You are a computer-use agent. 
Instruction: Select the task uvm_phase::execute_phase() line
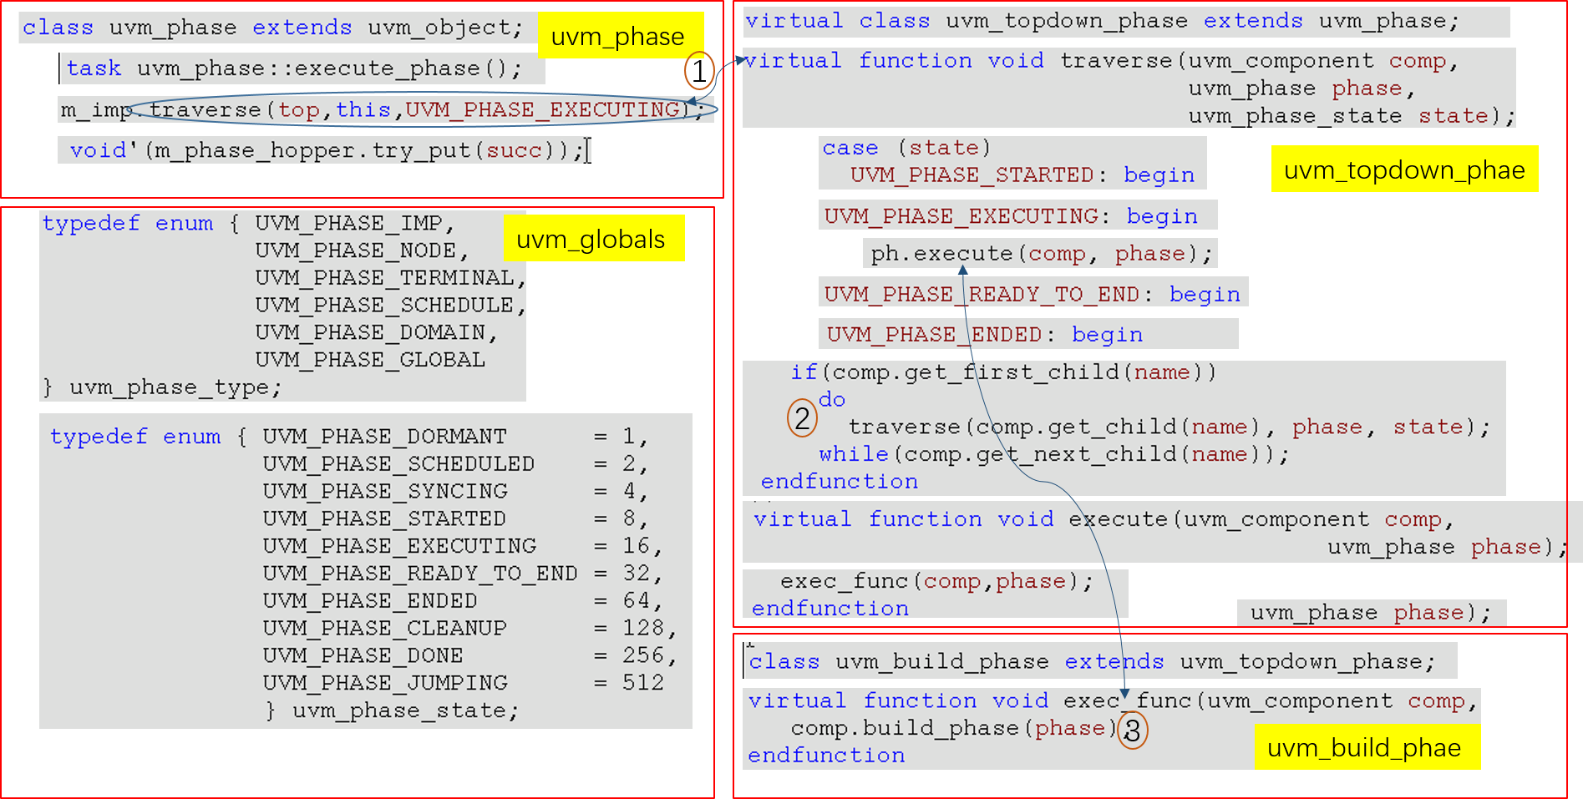coord(302,68)
